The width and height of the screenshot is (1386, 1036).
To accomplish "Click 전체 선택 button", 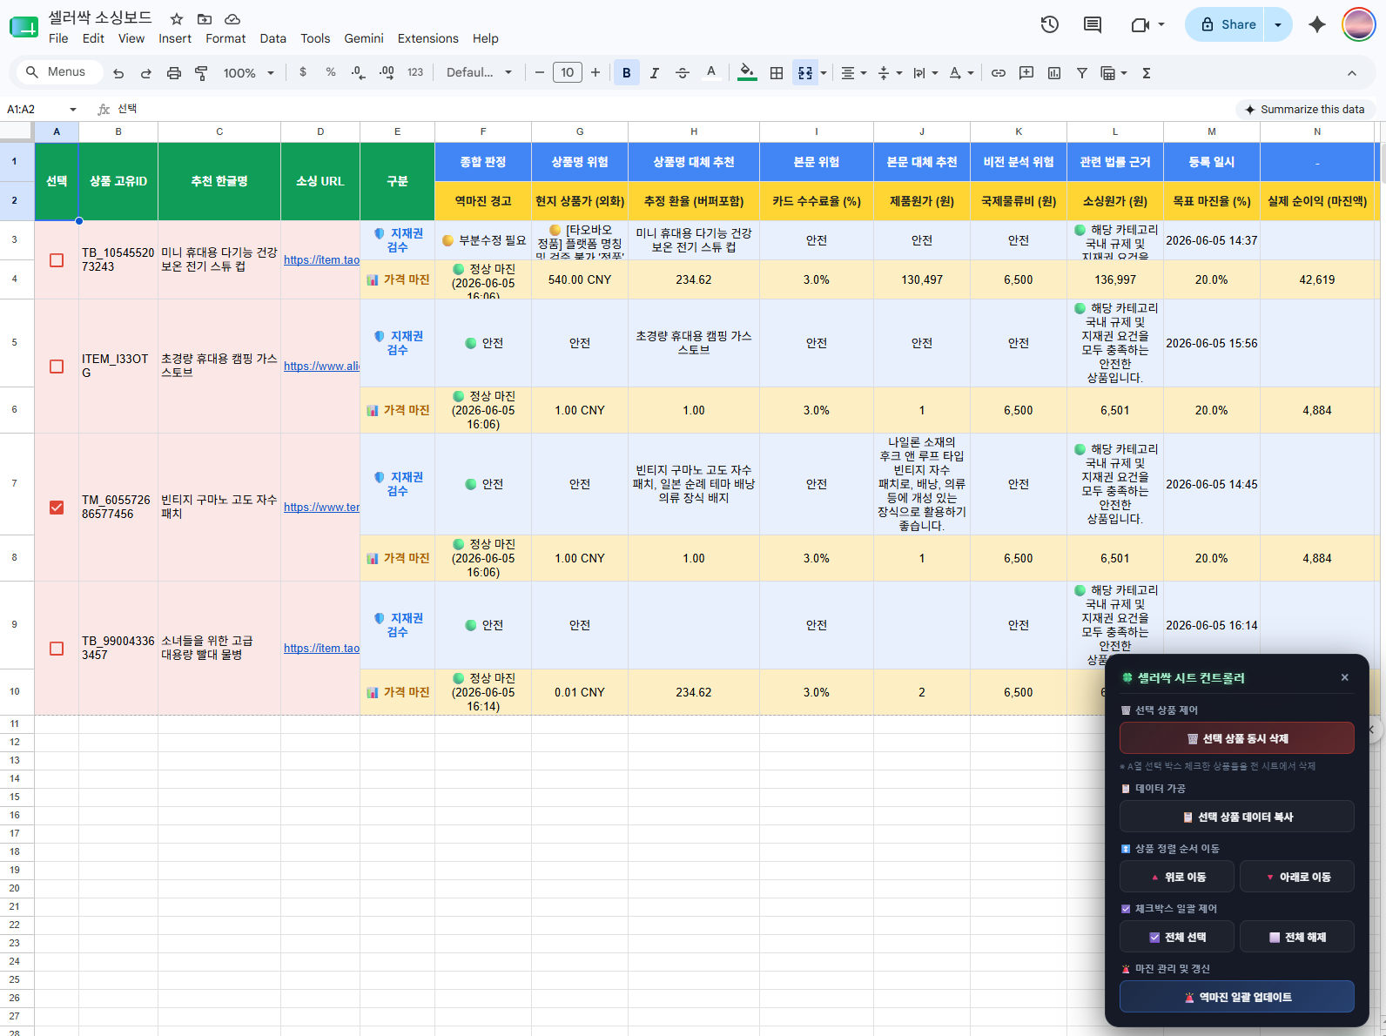I will click(1176, 937).
